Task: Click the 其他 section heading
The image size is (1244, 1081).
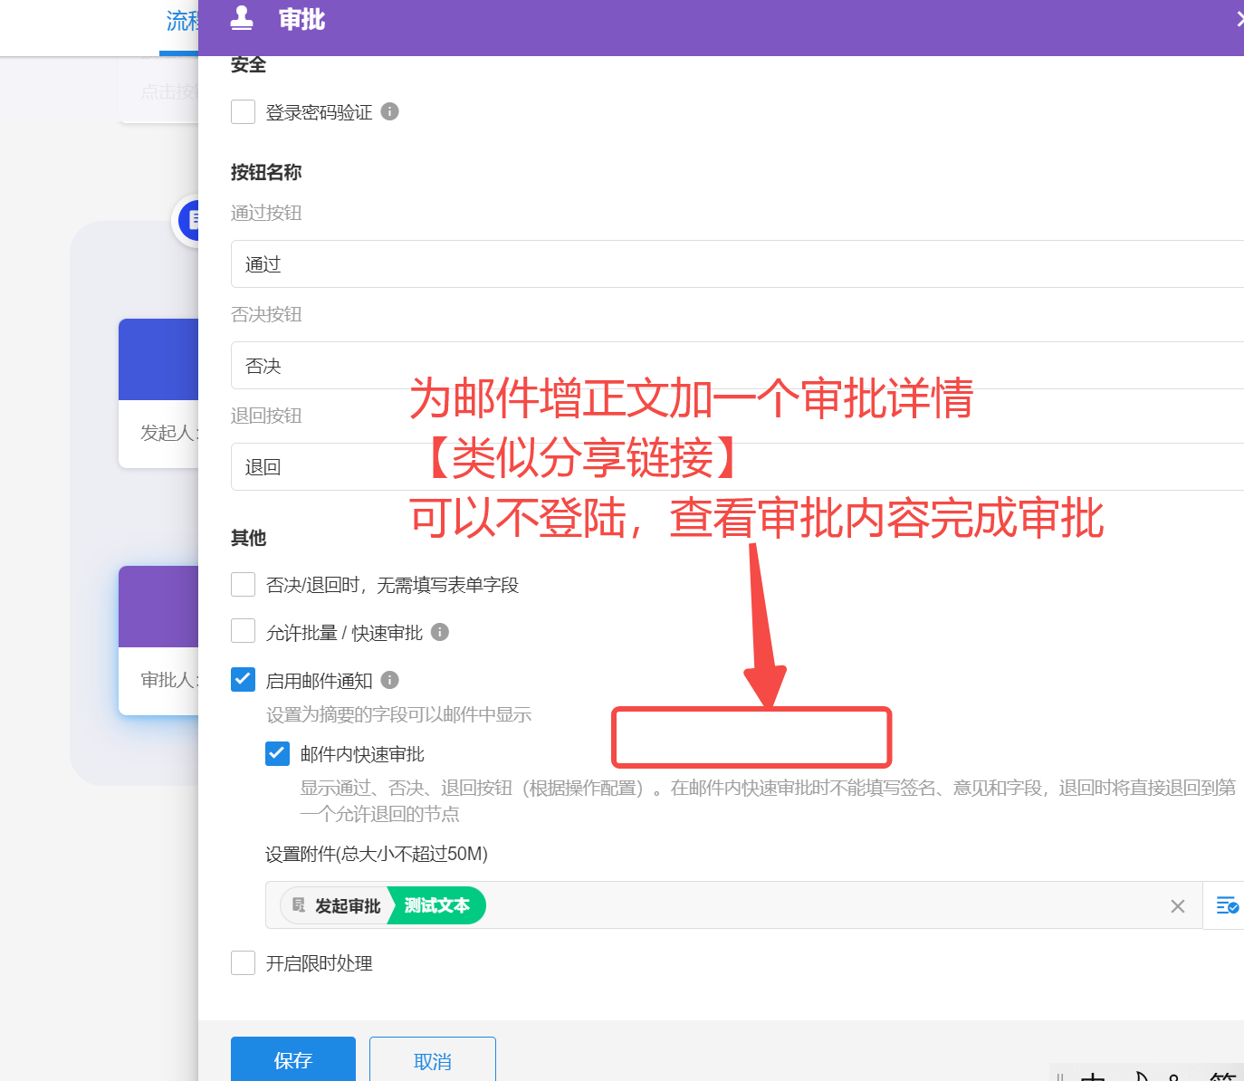Action: coord(248,538)
